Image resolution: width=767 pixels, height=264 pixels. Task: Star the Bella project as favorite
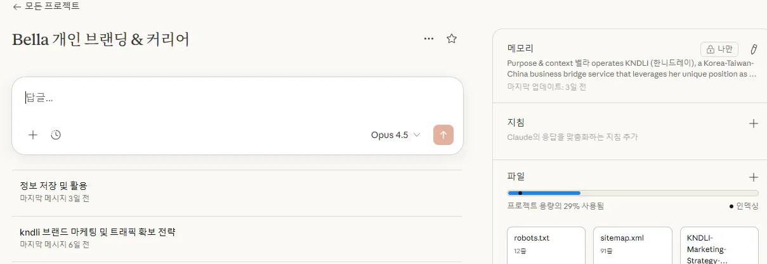(452, 39)
